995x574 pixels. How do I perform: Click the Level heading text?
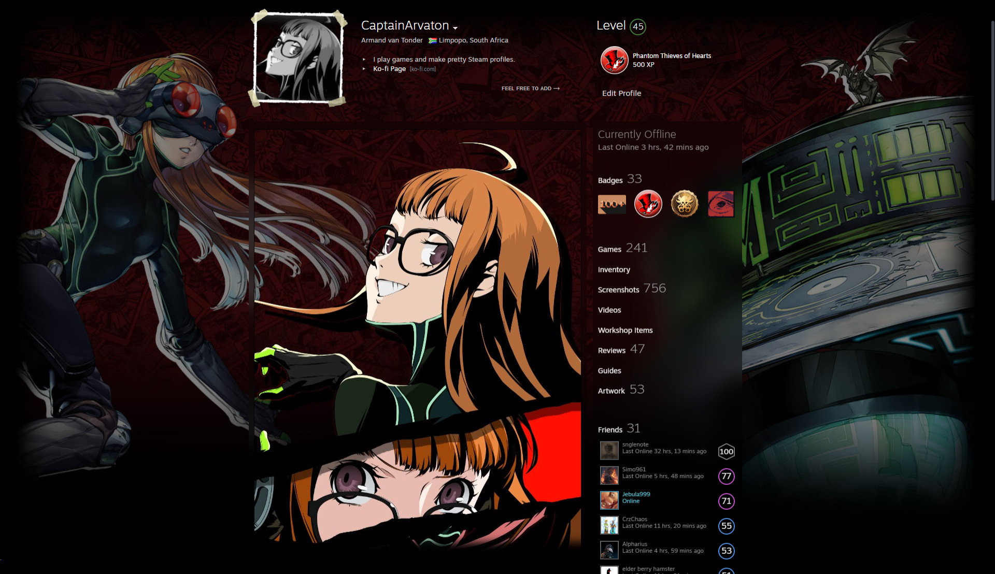[x=611, y=25]
